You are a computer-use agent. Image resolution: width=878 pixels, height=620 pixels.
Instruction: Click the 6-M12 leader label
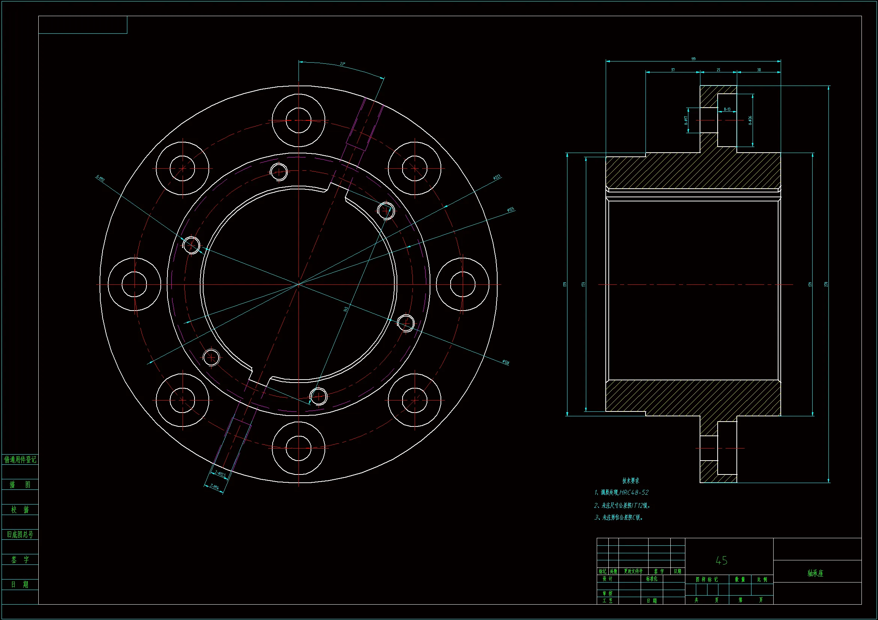pos(101,179)
